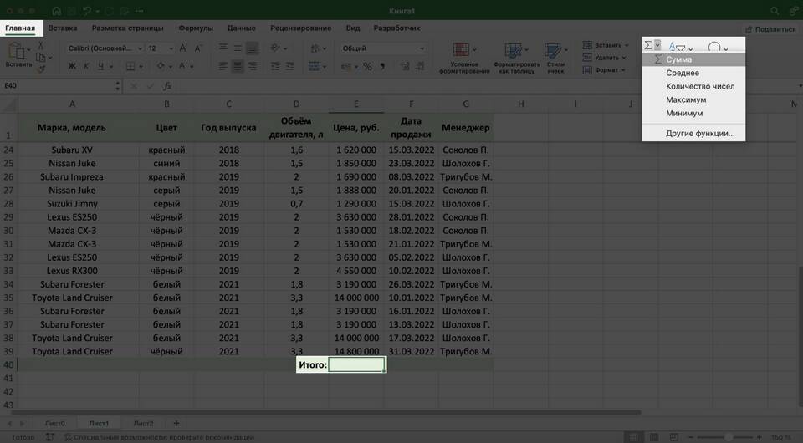The height and width of the screenshot is (443, 803).
Task: Toggle bold formatting (Ж)
Action: (x=72, y=67)
